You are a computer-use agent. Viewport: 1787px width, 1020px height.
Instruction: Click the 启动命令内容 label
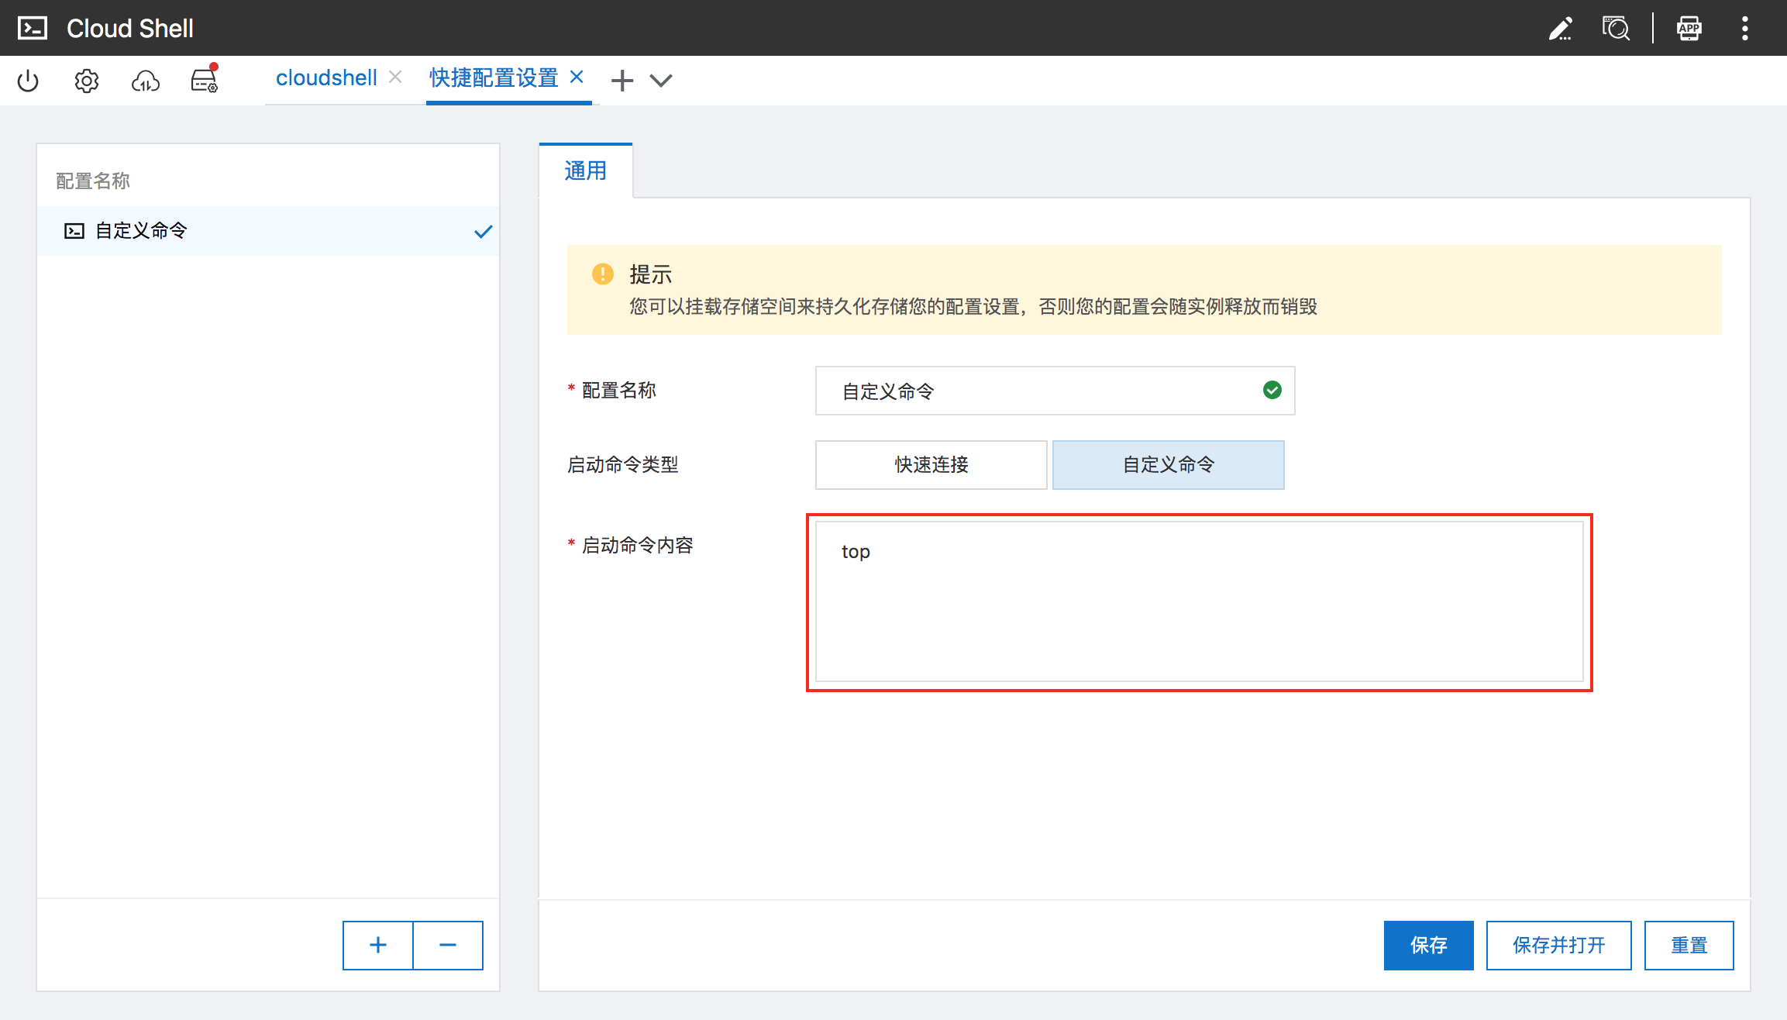pos(638,546)
